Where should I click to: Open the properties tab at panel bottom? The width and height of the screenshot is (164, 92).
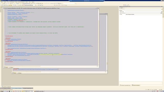pyautogui.click(x=125, y=85)
